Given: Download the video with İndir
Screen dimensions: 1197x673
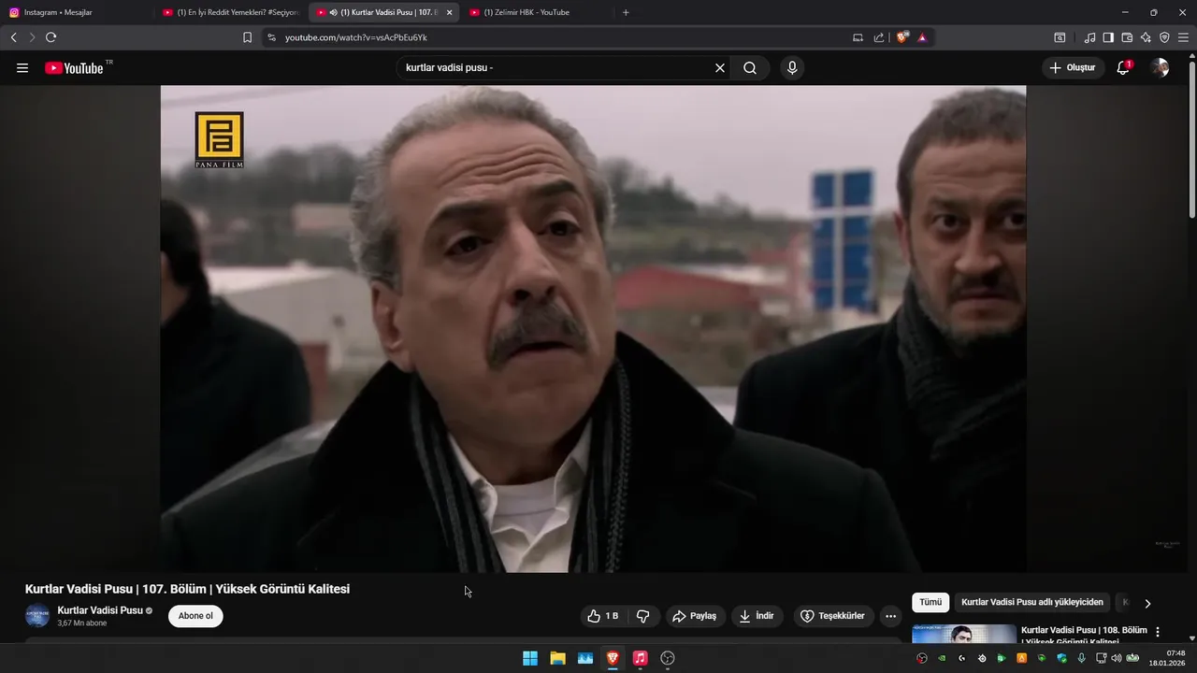Looking at the screenshot, I should click(x=757, y=616).
